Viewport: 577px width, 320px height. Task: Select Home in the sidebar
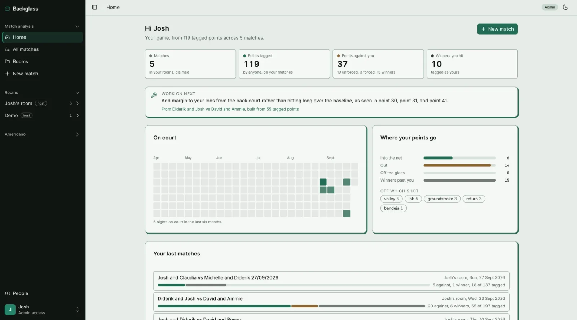tap(42, 37)
